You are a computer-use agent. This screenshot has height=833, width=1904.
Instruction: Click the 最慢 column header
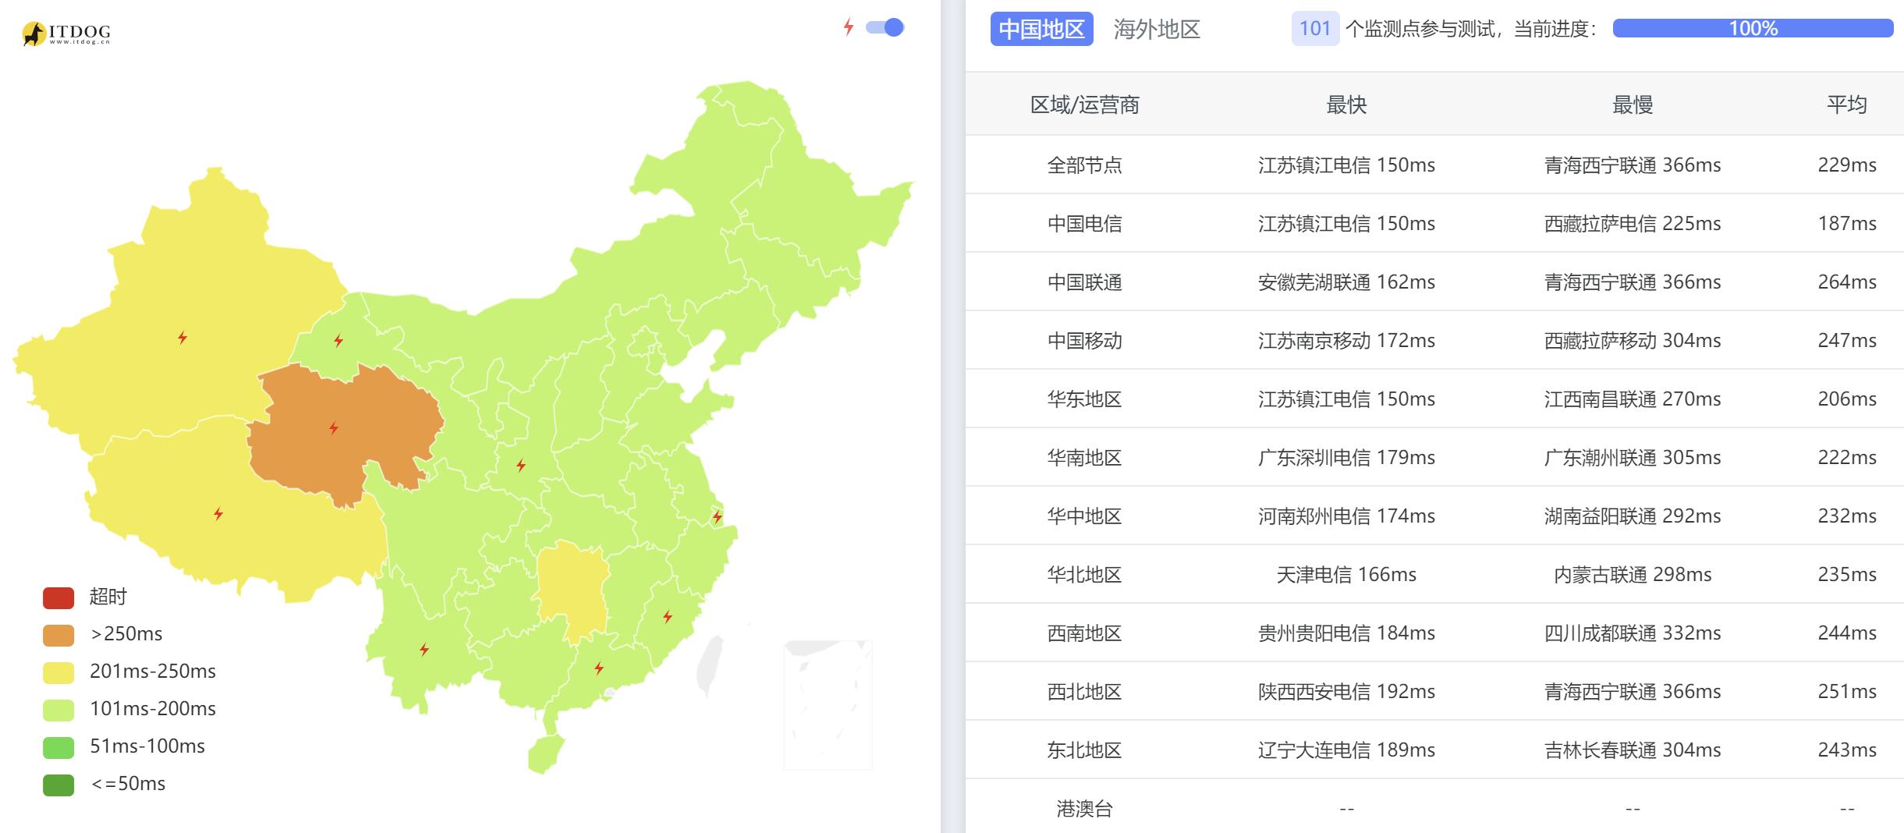[1632, 105]
